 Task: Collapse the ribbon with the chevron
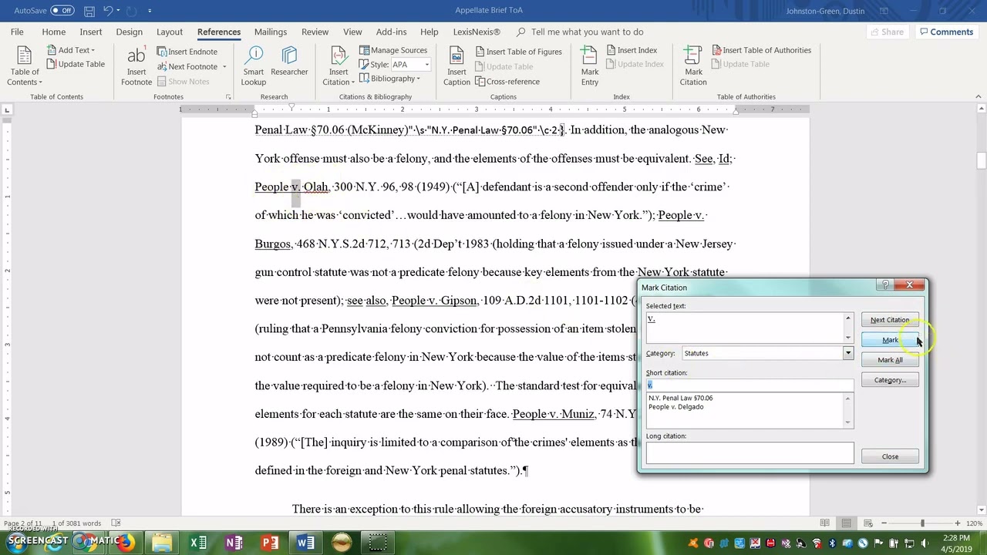tap(979, 97)
